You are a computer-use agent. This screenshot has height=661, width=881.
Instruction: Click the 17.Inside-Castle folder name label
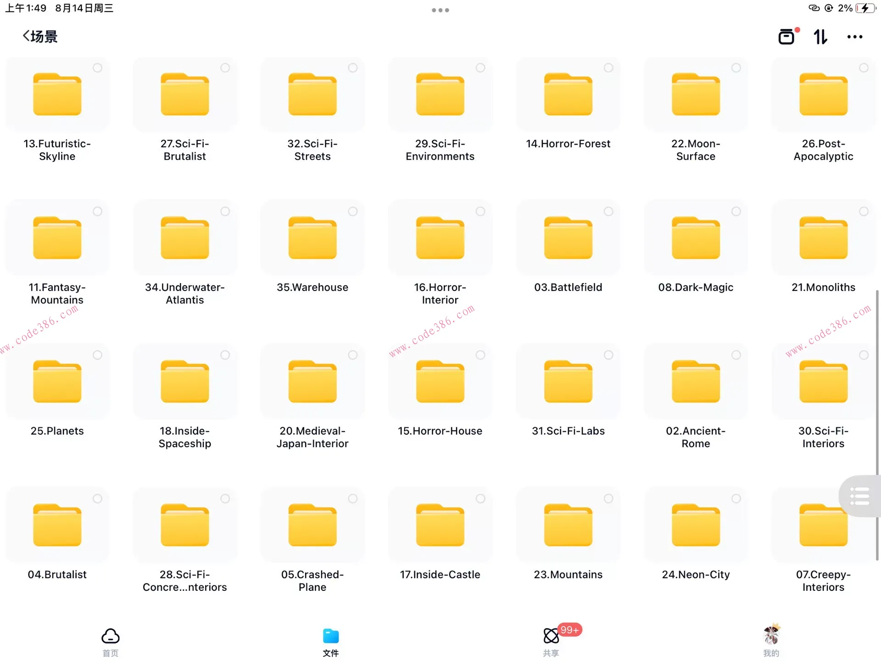point(440,574)
